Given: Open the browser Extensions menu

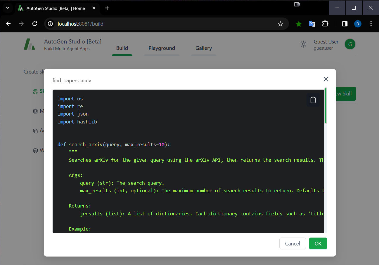Looking at the screenshot, I should click(325, 24).
